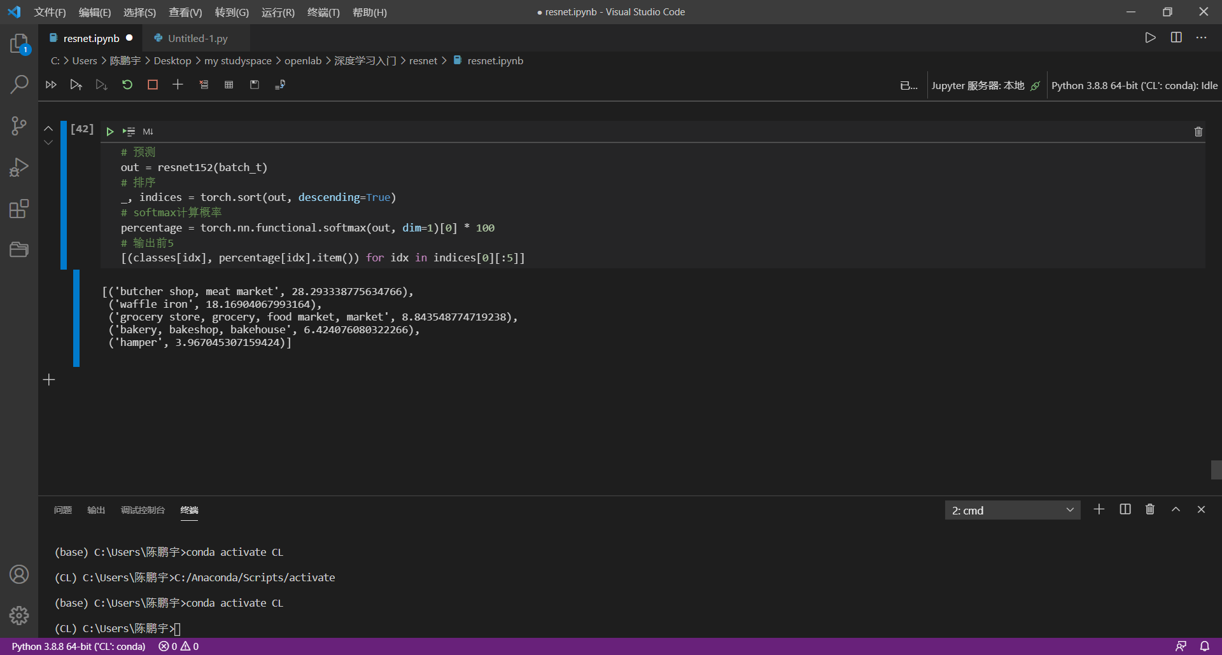Viewport: 1222px width, 655px height.
Task: Open the Extensions view
Action: [19, 209]
